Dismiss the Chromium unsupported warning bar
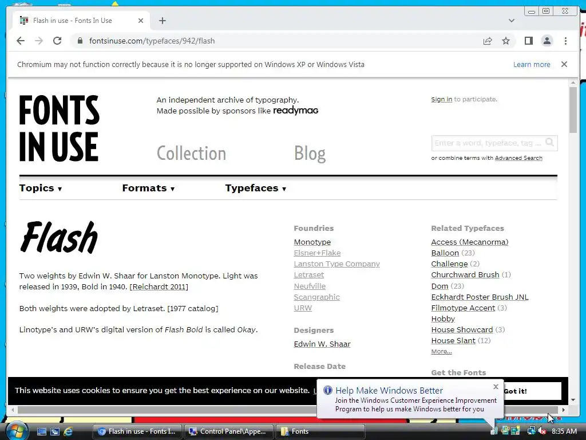 coord(564,64)
